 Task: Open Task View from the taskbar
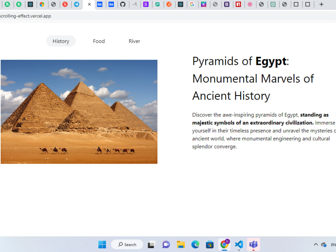[151, 245]
